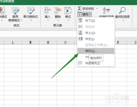Expand the 删除 dropdown arrow
Viewport: 137px width, 107px height.
(58, 20)
